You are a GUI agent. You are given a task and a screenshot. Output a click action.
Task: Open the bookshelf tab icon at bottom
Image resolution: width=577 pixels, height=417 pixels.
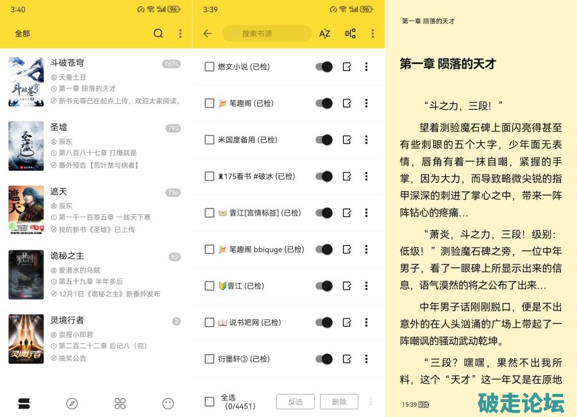[24, 404]
